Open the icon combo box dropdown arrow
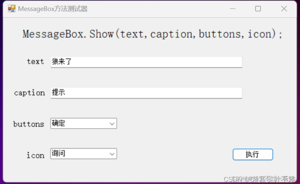Viewport: 300px width, 184px height. tap(112, 154)
